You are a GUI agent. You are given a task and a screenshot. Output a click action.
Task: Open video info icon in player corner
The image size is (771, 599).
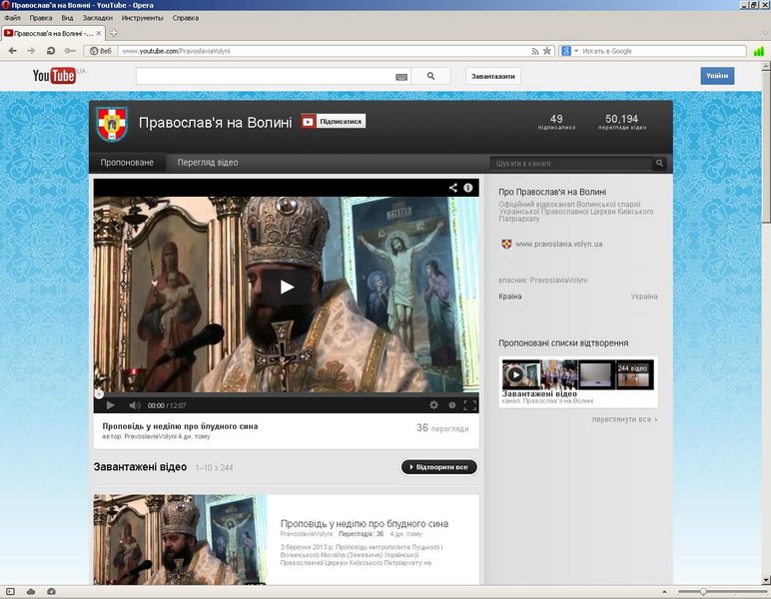(x=467, y=188)
